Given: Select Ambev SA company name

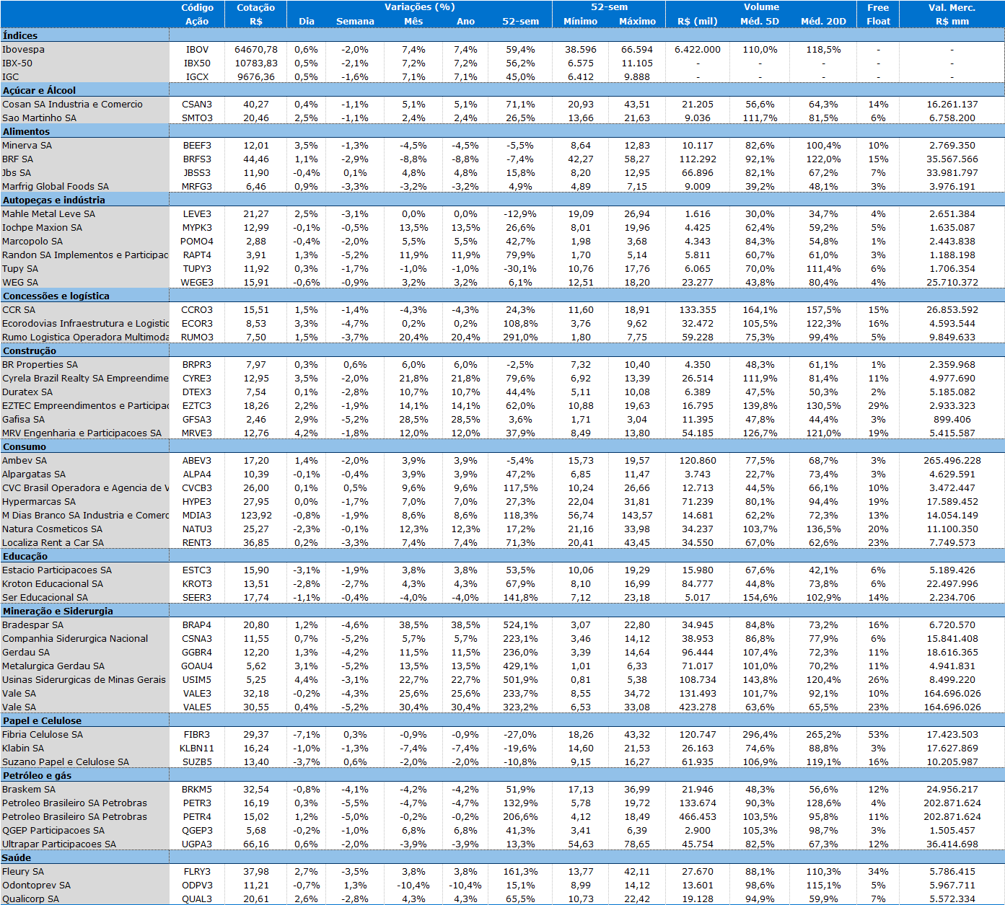Looking at the screenshot, I should (25, 461).
